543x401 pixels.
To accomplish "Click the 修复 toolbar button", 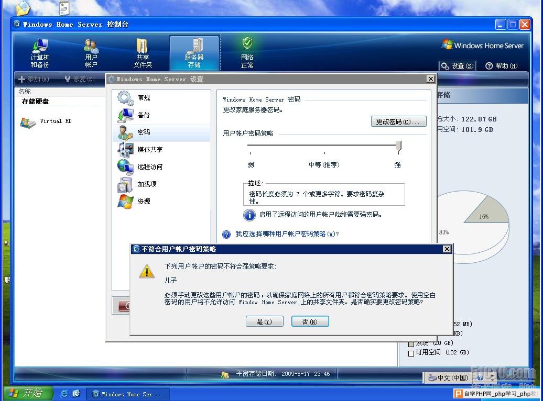I will tap(79, 79).
